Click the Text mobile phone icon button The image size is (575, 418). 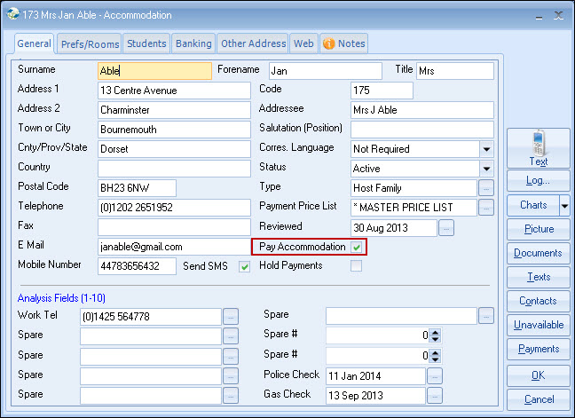coord(539,148)
